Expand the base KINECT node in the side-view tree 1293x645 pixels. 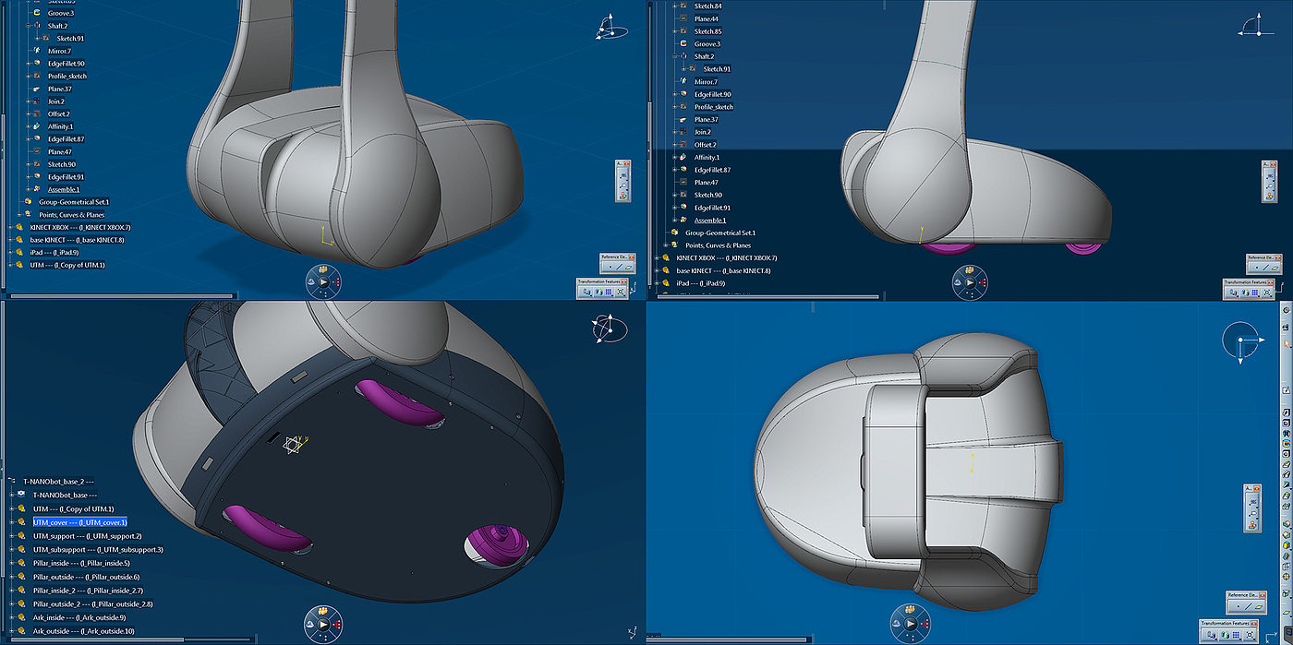click(657, 270)
